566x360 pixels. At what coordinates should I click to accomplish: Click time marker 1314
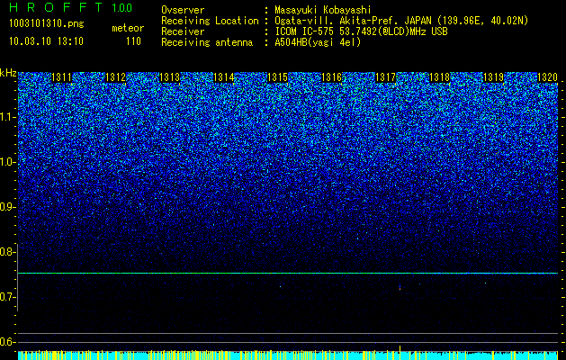pos(224,77)
